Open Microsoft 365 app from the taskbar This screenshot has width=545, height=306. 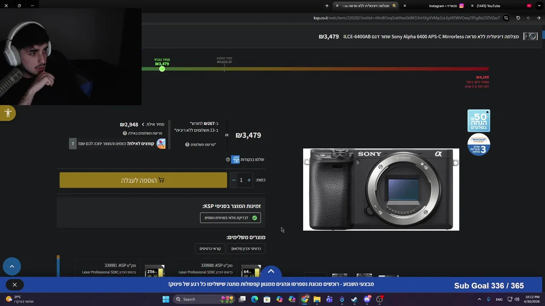(292, 299)
